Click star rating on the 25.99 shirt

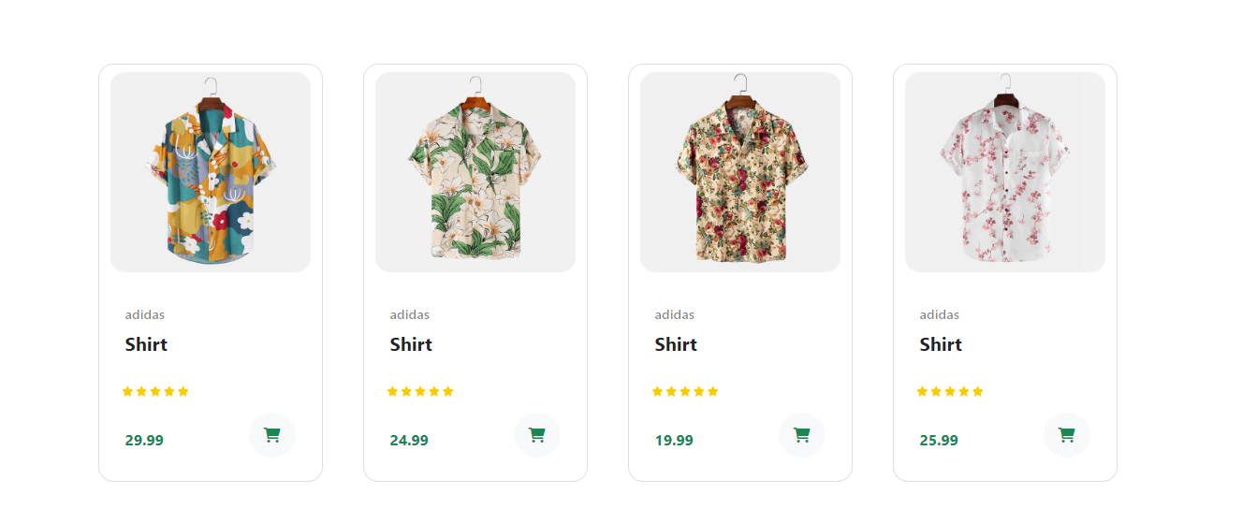click(950, 391)
